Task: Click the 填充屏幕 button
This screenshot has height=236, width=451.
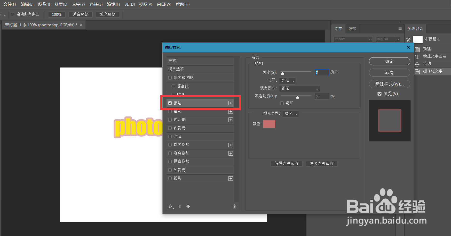Action: pyautogui.click(x=108, y=14)
